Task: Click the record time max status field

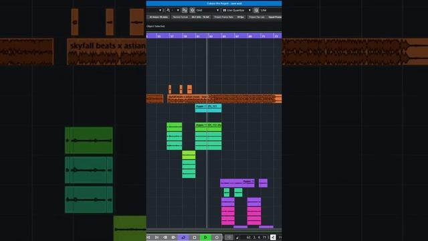Action: (x=158, y=17)
